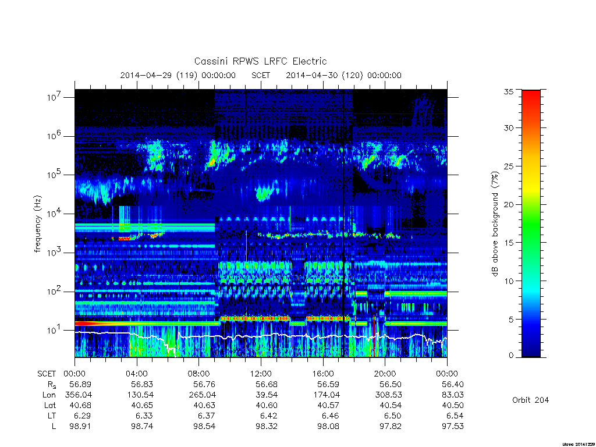Click the dB above background axis label
The height and width of the screenshot is (447, 596).
[495, 224]
